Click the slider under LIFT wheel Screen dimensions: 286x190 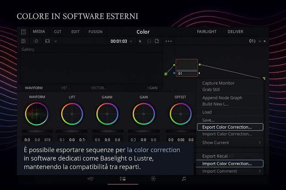pyautogui.click(x=71, y=131)
